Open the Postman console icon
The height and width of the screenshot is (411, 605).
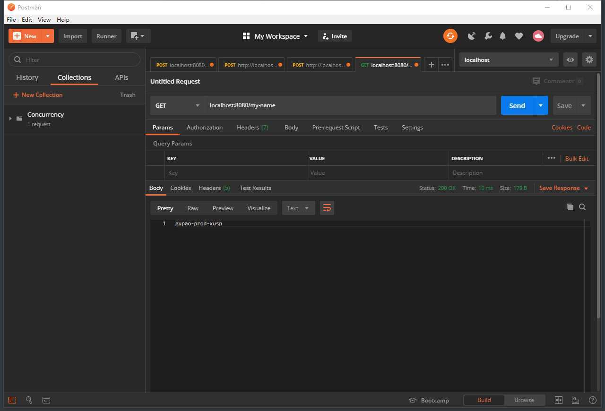(46, 400)
